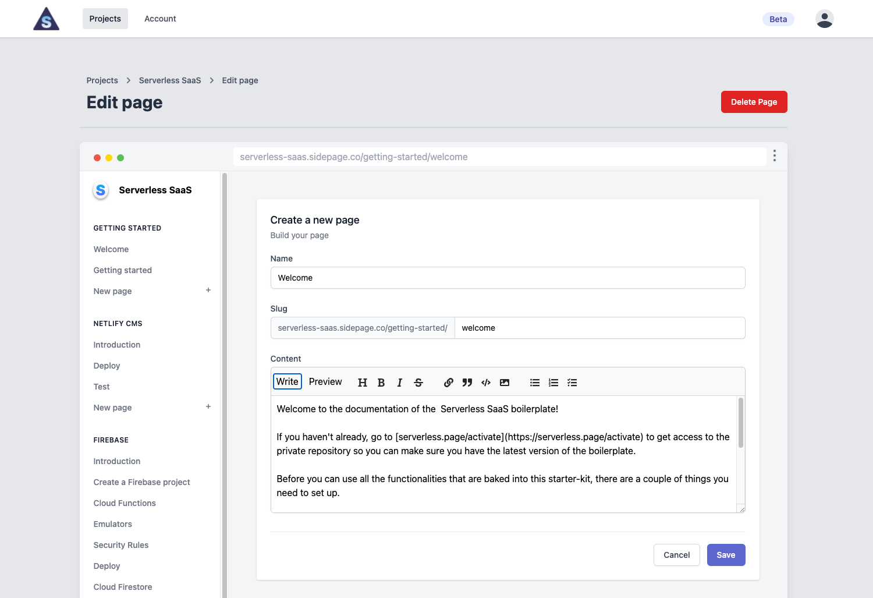This screenshot has height=598, width=873.
Task: Open the Account navigation tab
Action: 160,19
